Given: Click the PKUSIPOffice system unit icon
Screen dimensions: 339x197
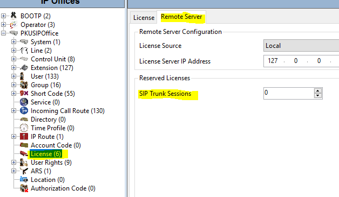Looking at the screenshot, I should tap(13, 33).
